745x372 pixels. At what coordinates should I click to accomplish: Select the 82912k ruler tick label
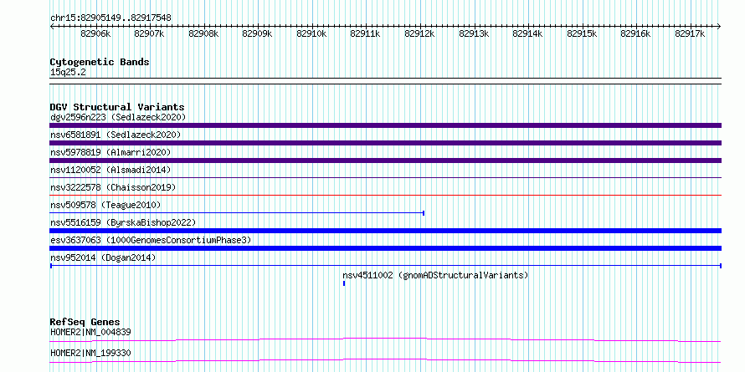419,33
